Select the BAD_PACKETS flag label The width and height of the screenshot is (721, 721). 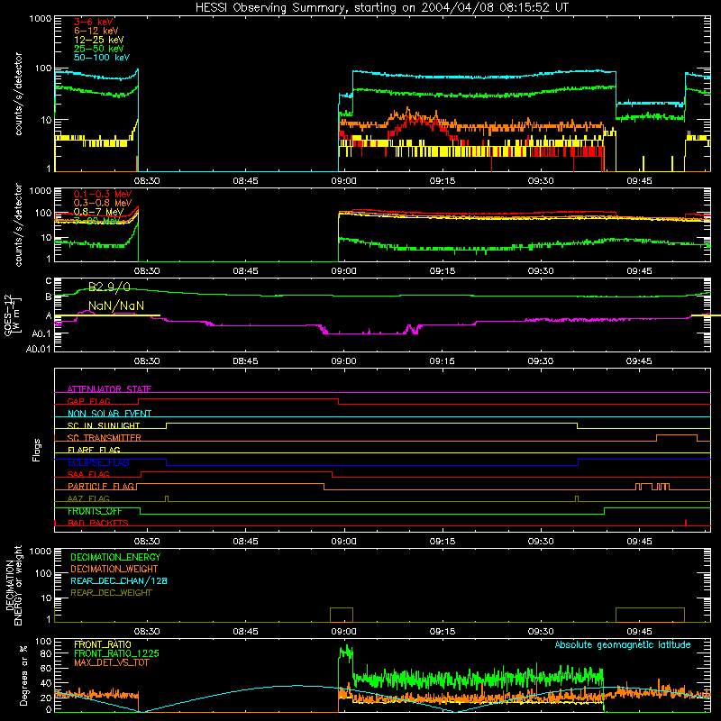pos(98,523)
